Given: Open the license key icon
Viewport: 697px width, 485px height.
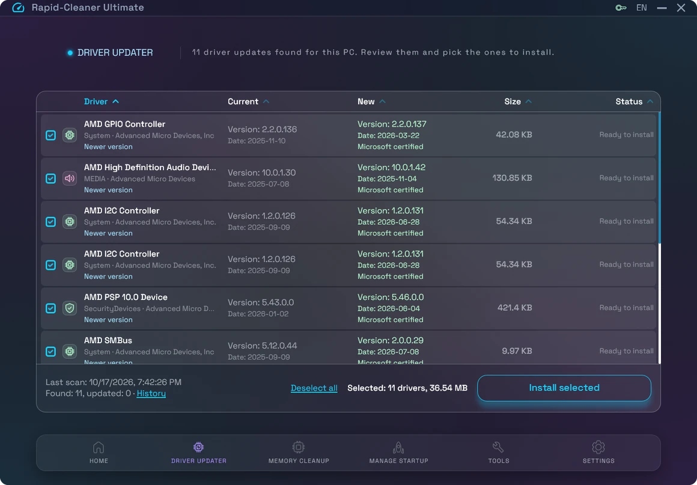Looking at the screenshot, I should 621,8.
